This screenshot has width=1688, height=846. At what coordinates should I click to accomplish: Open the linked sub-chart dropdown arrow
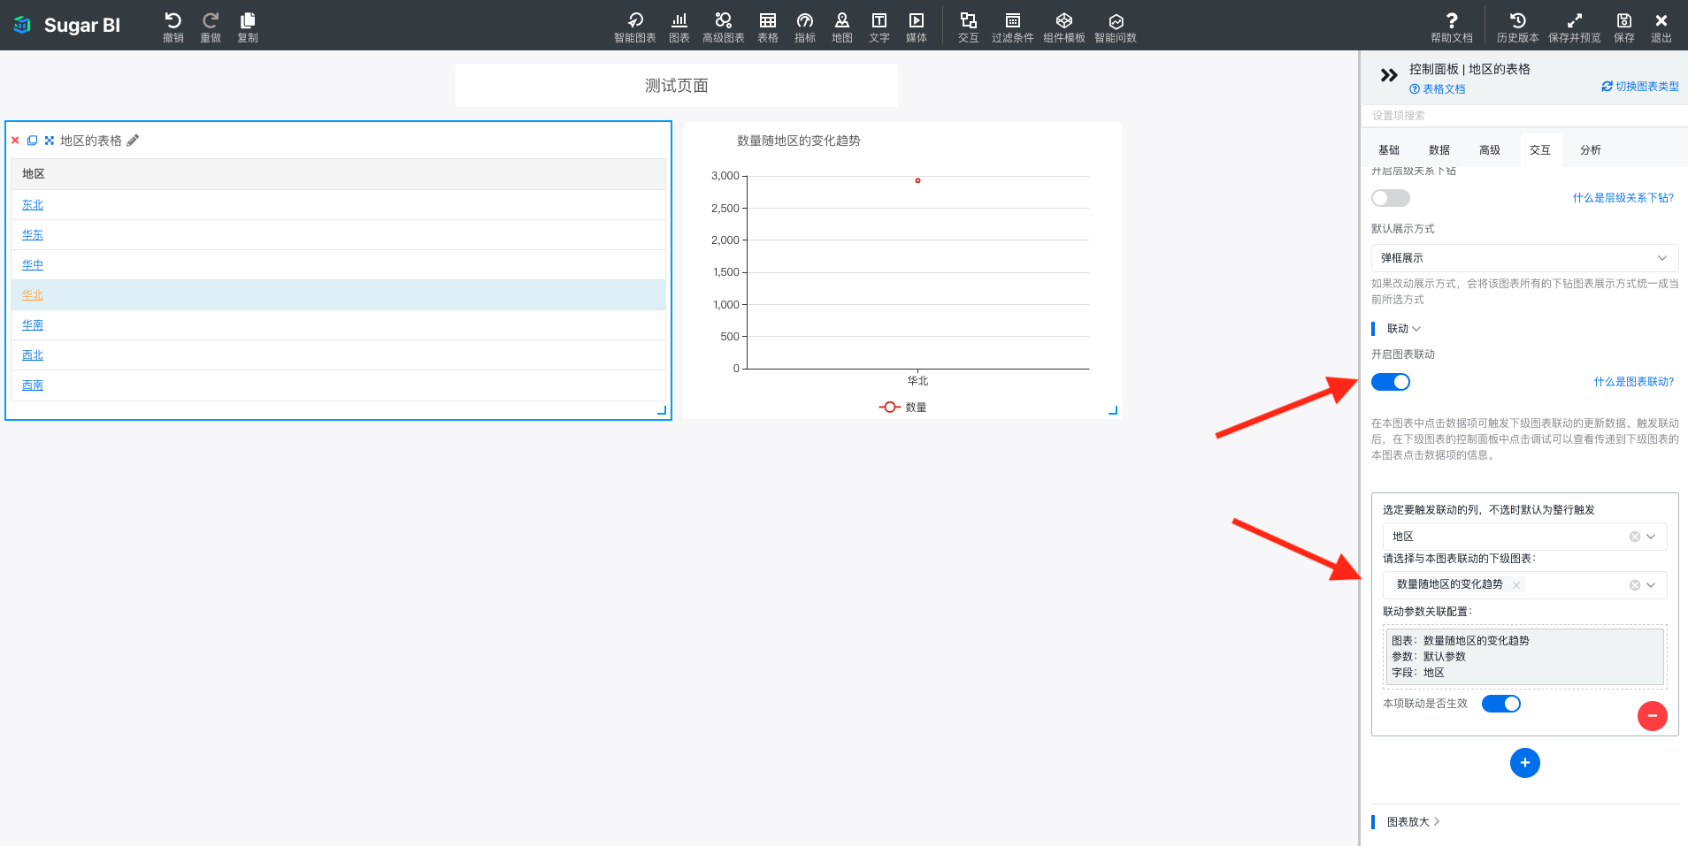point(1651,585)
